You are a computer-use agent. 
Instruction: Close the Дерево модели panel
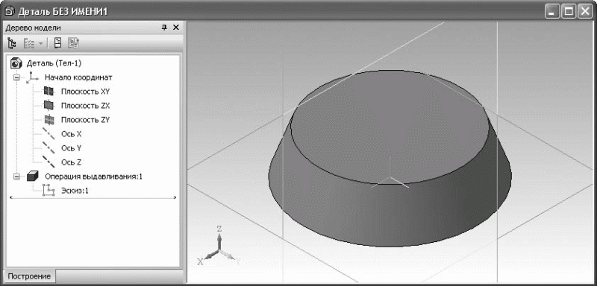pos(175,28)
